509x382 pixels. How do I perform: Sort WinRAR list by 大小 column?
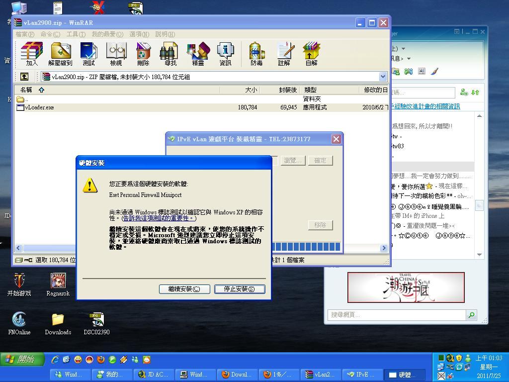coord(240,90)
